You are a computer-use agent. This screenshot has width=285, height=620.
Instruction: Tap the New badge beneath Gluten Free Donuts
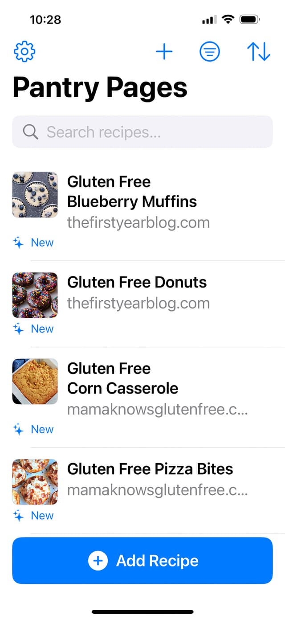(x=42, y=328)
